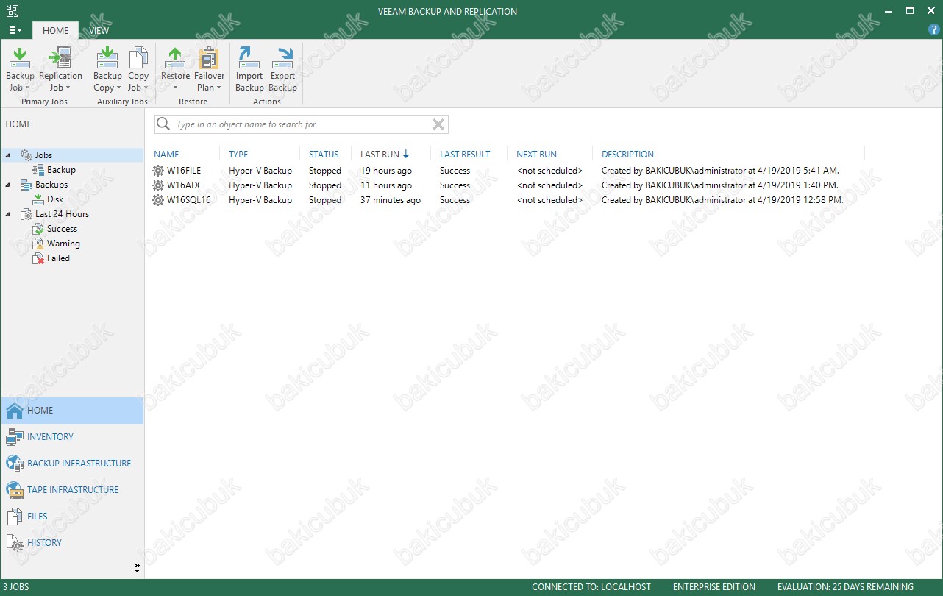Click the search magnifier icon
The width and height of the screenshot is (943, 596).
163,124
